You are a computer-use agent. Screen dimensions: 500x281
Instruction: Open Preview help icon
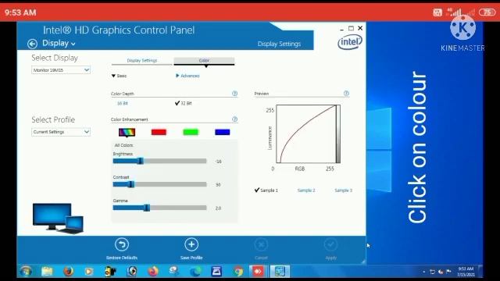tap(346, 94)
